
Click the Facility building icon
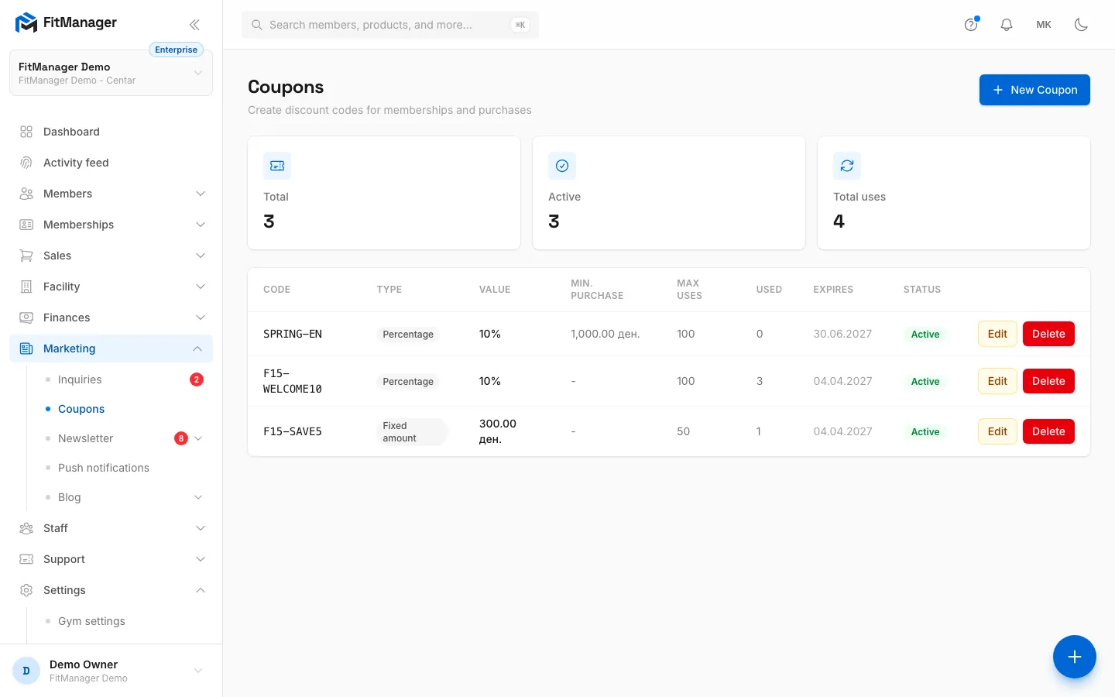(x=26, y=287)
